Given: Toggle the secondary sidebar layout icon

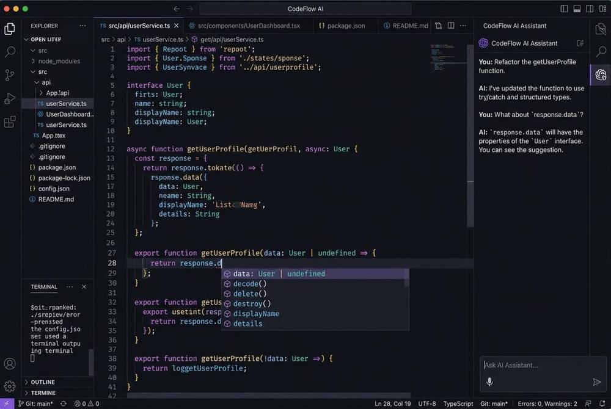Looking at the screenshot, I should tap(590, 9).
